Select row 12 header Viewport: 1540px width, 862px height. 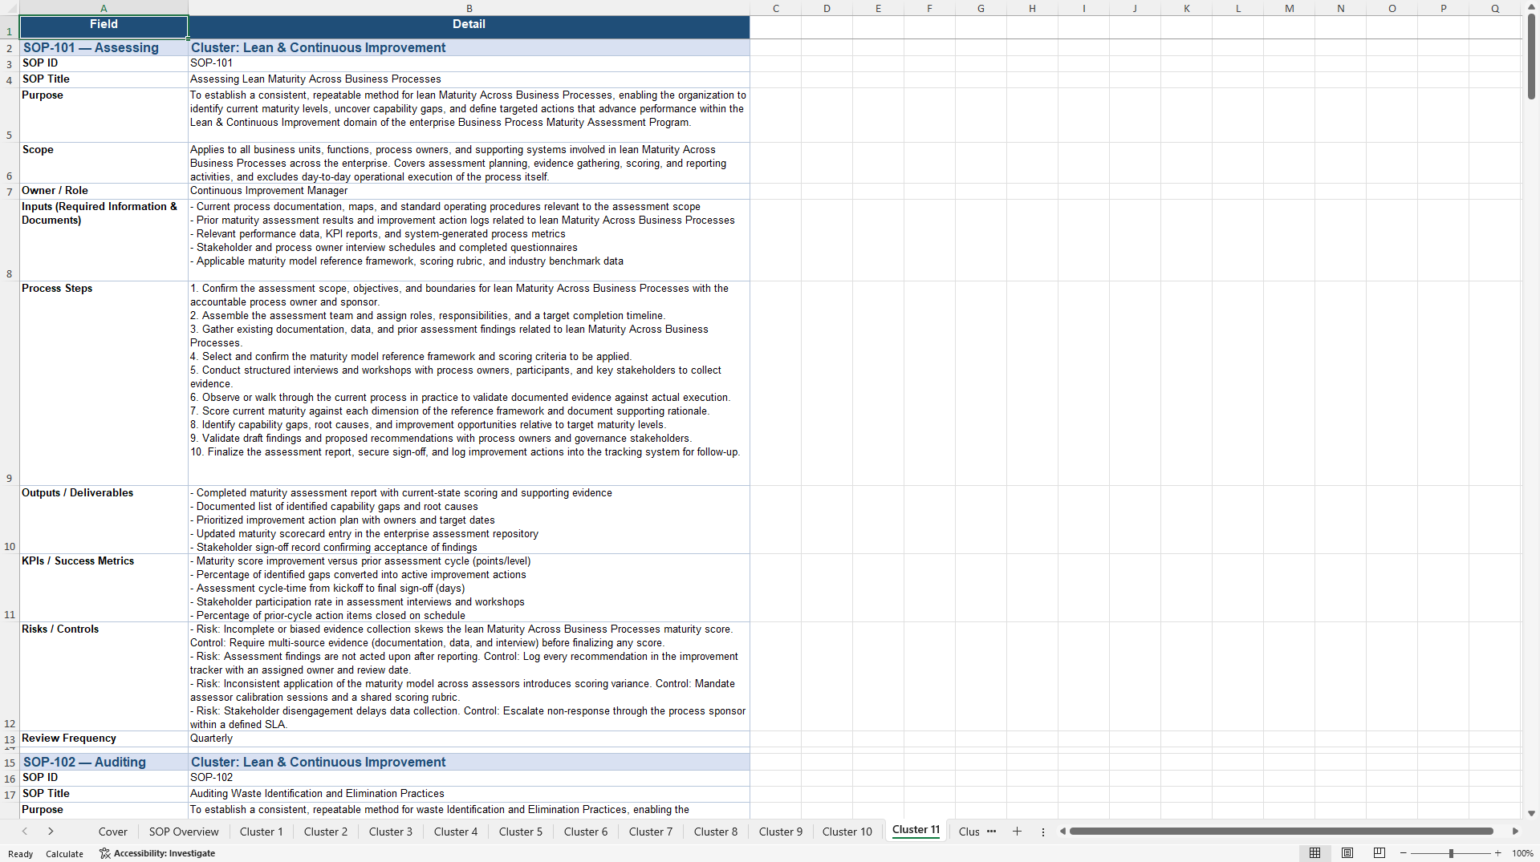tap(9, 676)
